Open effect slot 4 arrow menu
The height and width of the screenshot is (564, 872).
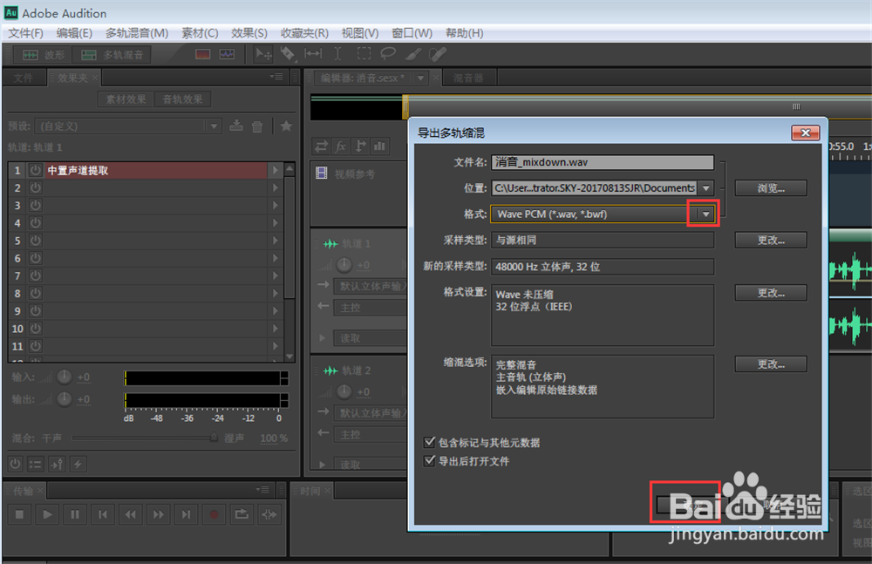[x=275, y=223]
